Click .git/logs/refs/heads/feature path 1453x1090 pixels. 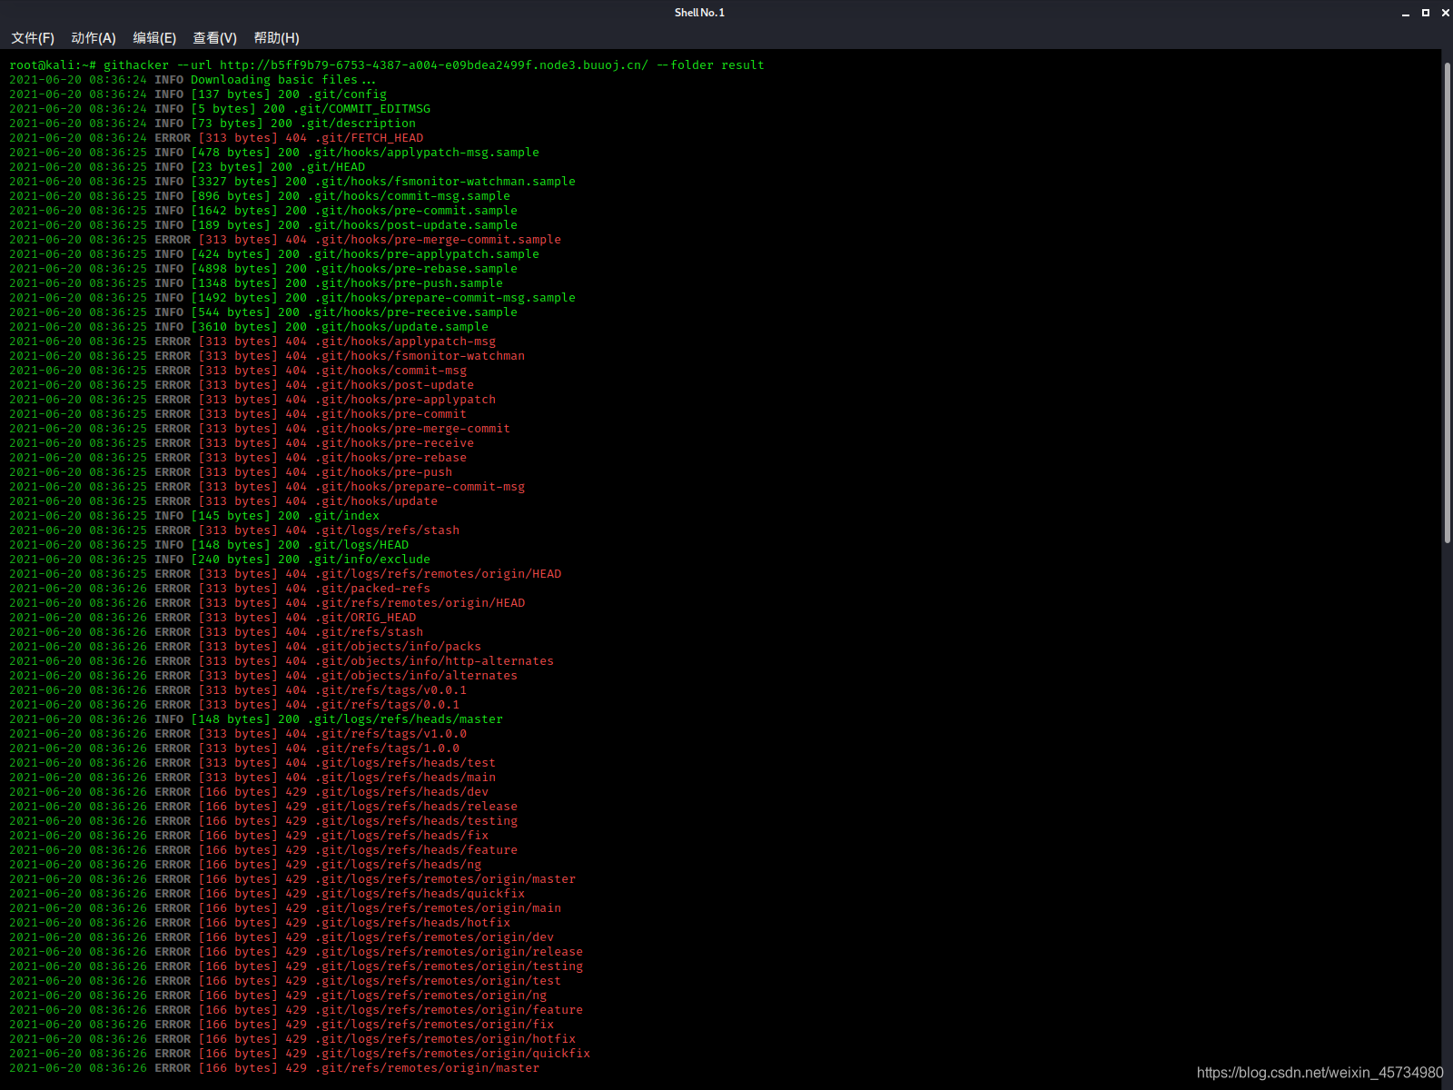point(416,850)
